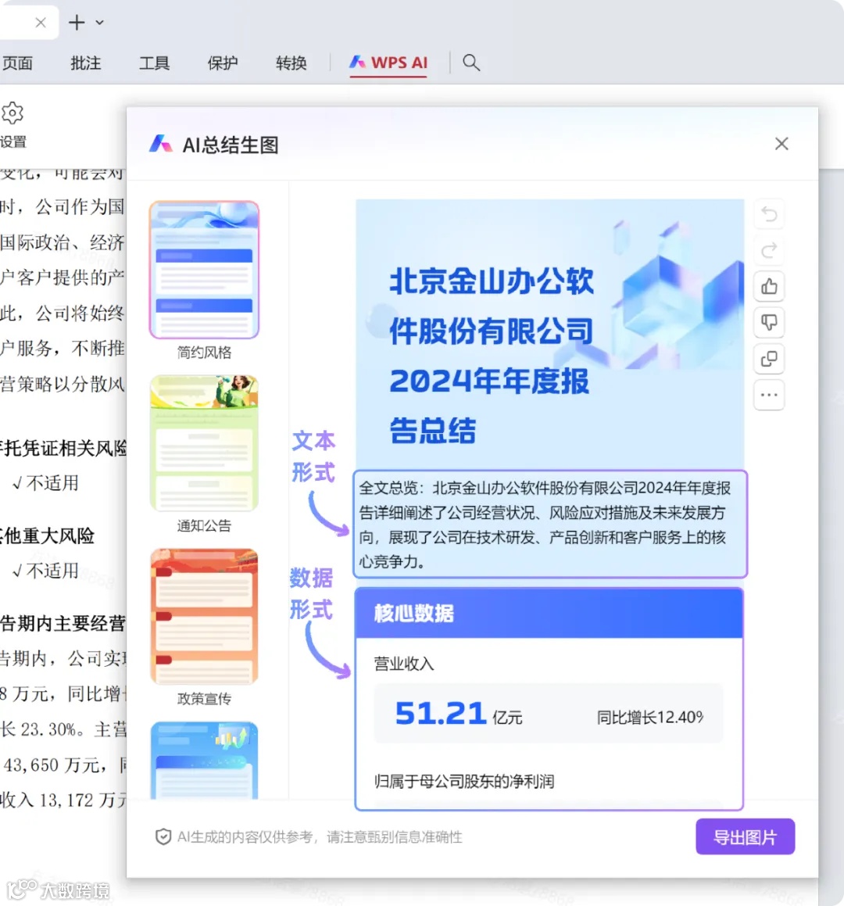Click the copy image icon
Image resolution: width=844 pixels, height=906 pixels.
pyautogui.click(x=769, y=359)
